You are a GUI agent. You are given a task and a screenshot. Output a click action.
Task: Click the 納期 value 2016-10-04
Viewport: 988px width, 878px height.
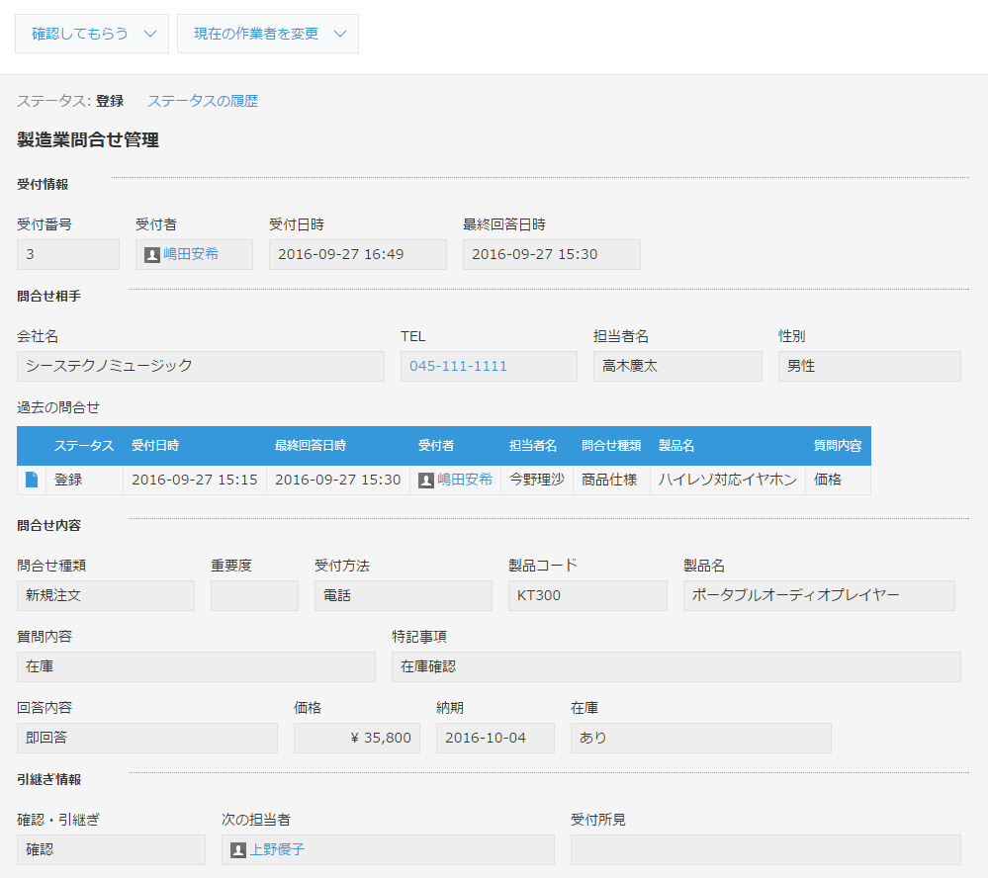click(x=495, y=738)
